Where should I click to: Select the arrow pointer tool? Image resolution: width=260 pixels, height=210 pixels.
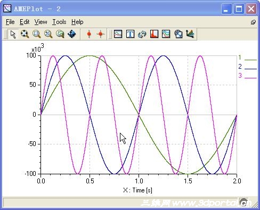coord(13,34)
